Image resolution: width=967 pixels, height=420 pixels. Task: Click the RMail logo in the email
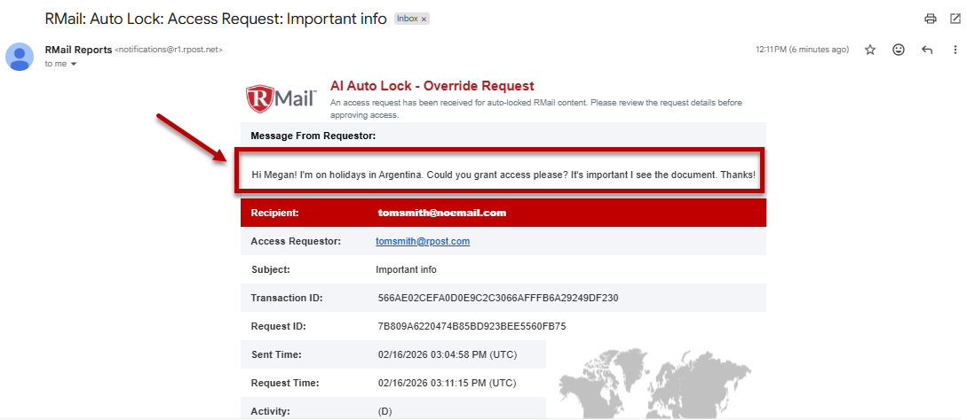click(x=281, y=96)
